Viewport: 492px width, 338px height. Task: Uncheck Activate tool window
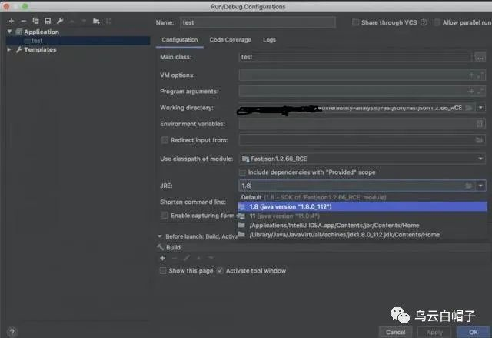coord(220,271)
